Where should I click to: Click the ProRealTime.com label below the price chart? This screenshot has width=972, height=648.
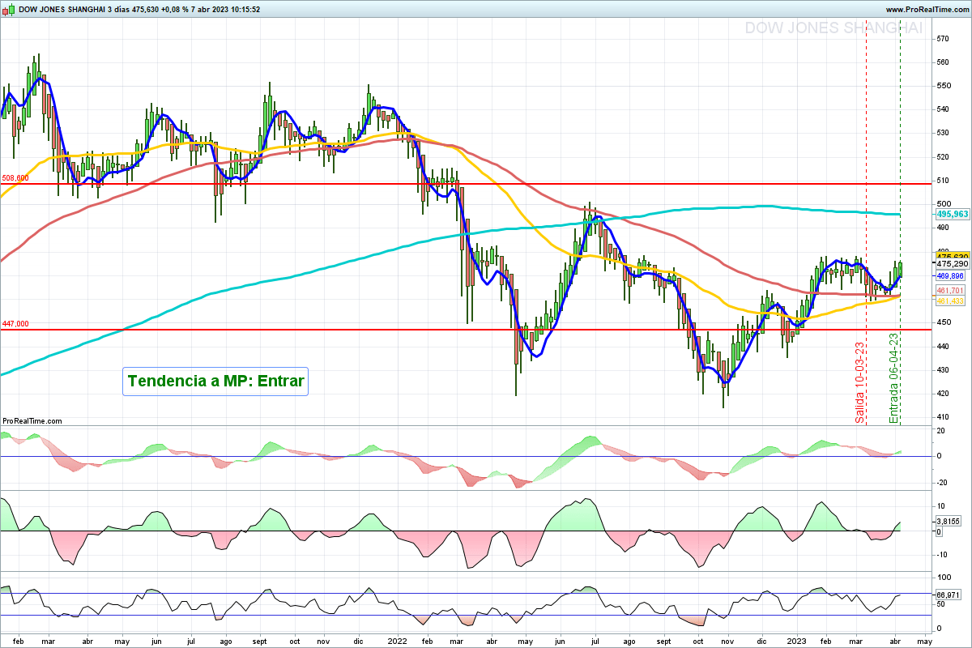pos(32,421)
